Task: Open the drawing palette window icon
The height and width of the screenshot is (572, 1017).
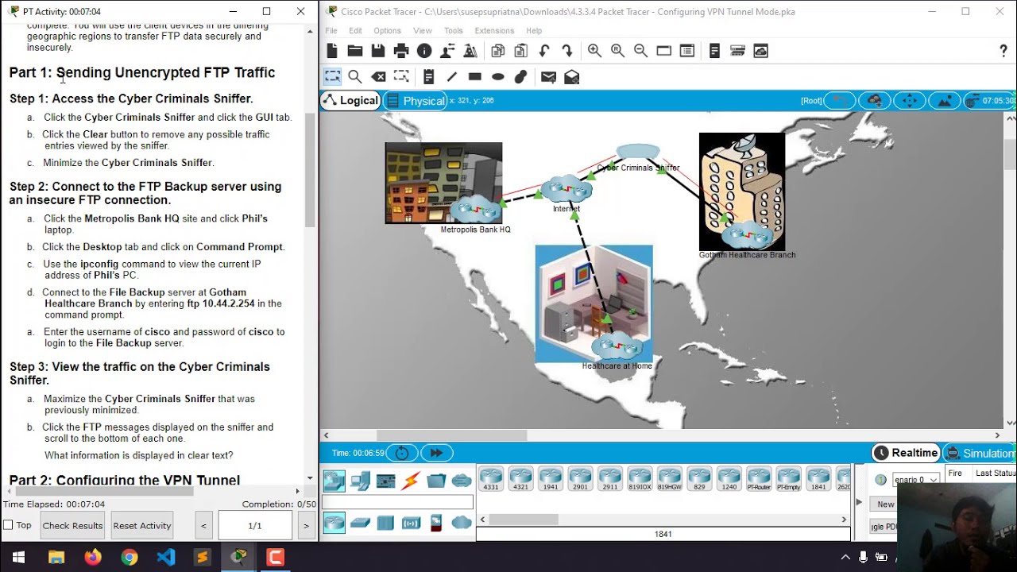Action: pos(664,51)
